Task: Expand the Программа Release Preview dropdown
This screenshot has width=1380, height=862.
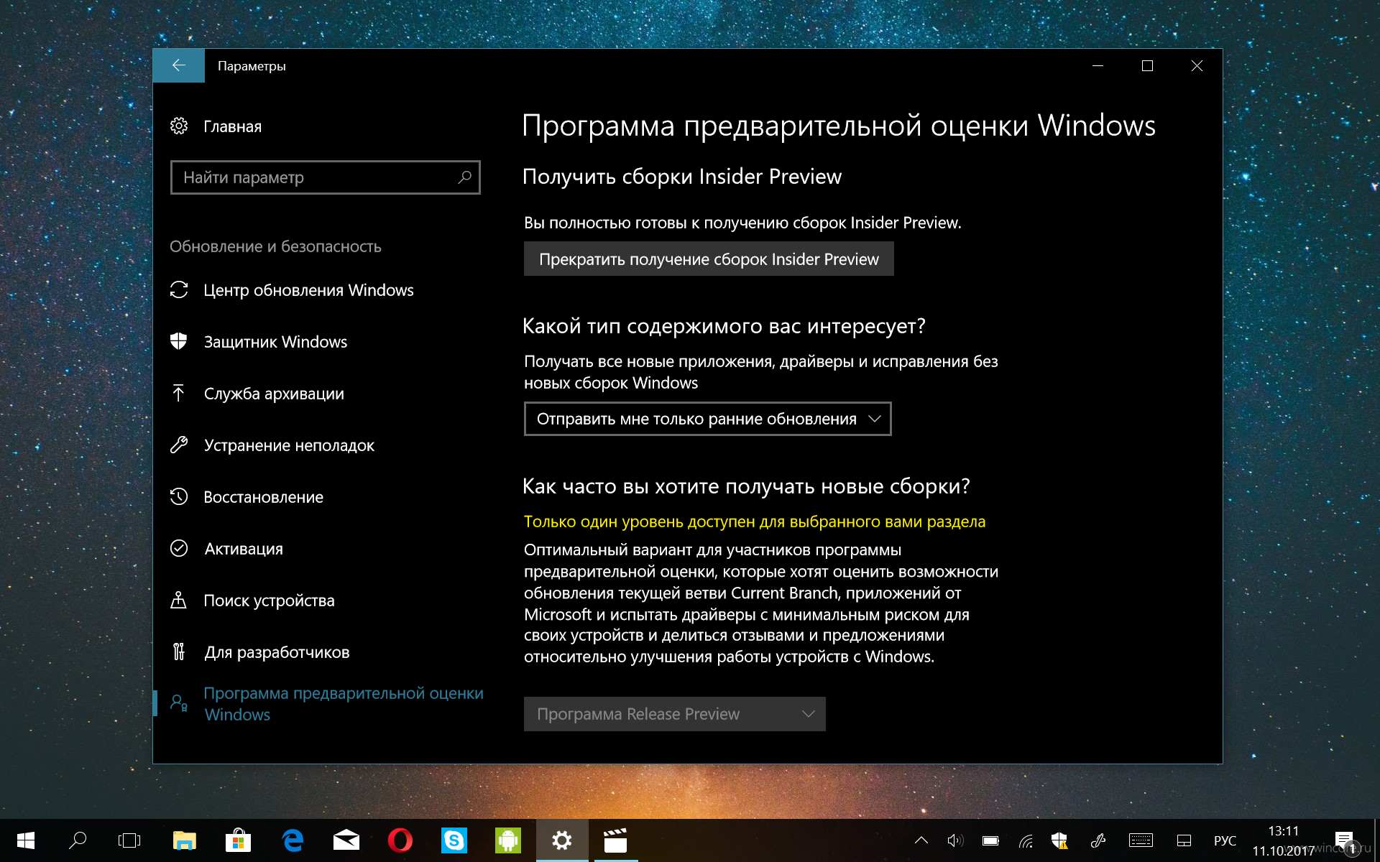Action: [675, 714]
